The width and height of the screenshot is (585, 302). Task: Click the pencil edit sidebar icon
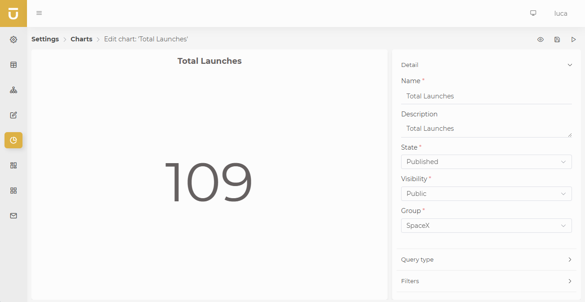(13, 115)
